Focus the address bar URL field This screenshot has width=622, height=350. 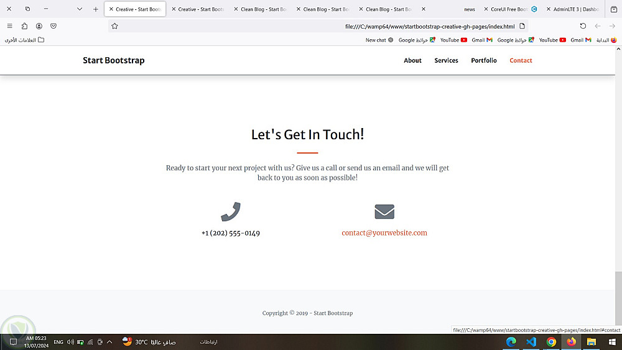[317, 26]
